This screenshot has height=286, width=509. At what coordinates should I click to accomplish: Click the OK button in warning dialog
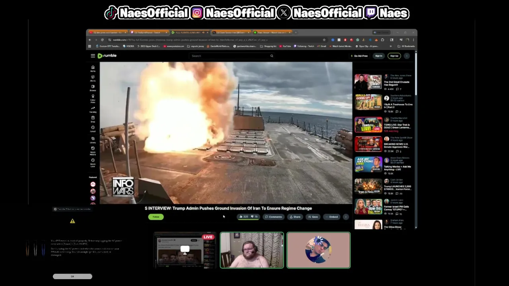(72, 276)
